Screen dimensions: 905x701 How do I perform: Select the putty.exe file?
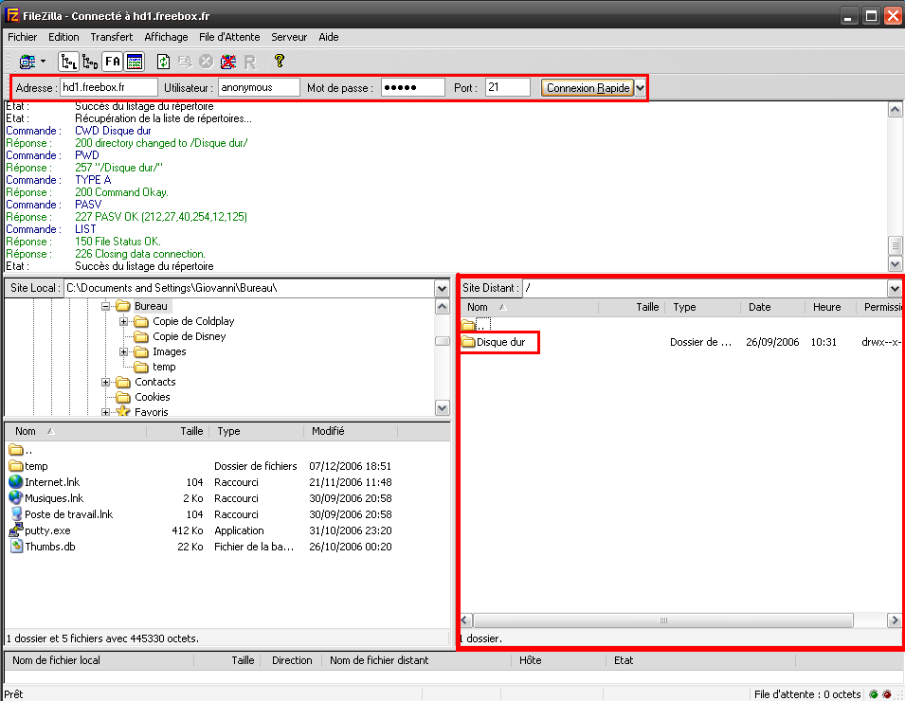point(47,530)
